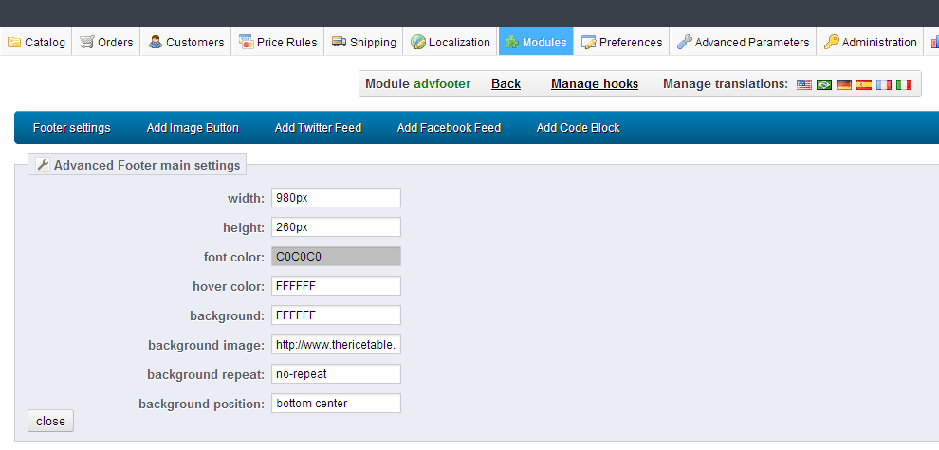939x450 pixels.
Task: Switch to the Add Image Button tab
Action: [x=193, y=128]
